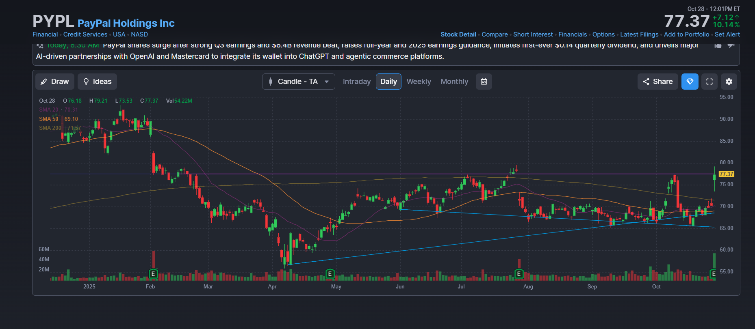Open chart settings gear
This screenshot has width=755, height=329.
pyautogui.click(x=729, y=82)
